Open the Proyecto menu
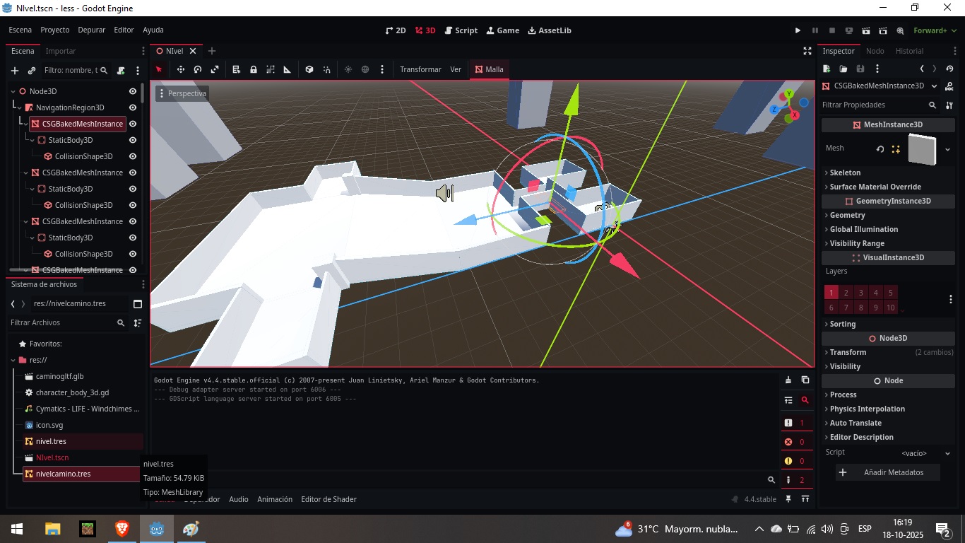Image resolution: width=965 pixels, height=543 pixels. (x=55, y=30)
